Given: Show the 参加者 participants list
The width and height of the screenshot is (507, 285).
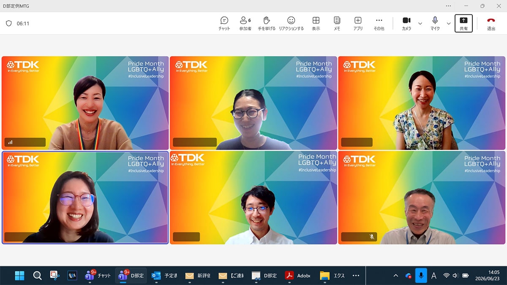Looking at the screenshot, I should (x=245, y=24).
